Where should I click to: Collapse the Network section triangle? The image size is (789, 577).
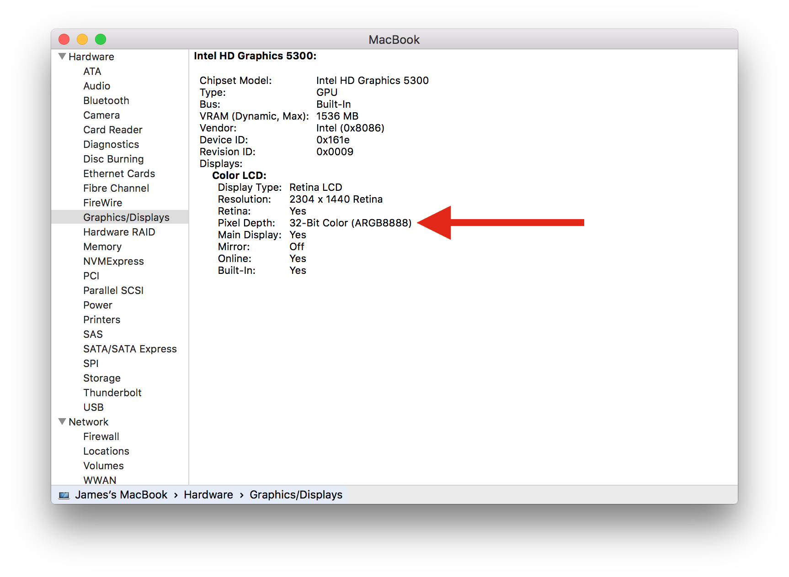click(x=62, y=421)
